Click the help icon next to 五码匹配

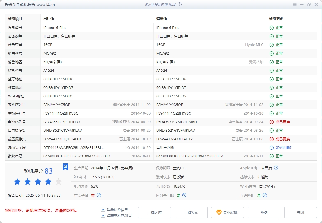(x=265, y=195)
